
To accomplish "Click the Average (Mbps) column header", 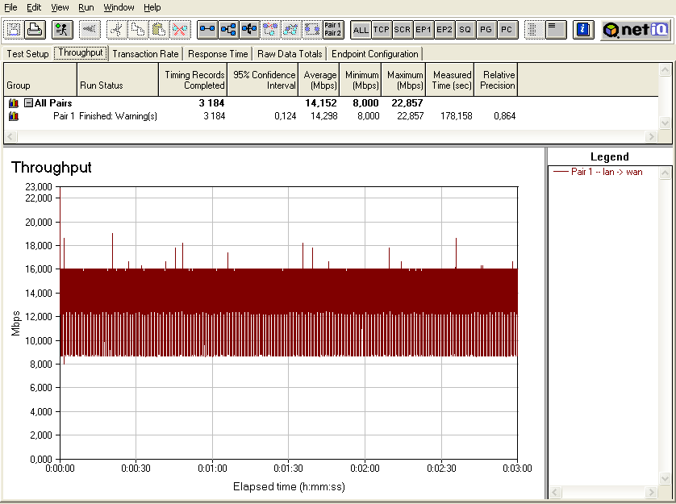I will point(320,80).
